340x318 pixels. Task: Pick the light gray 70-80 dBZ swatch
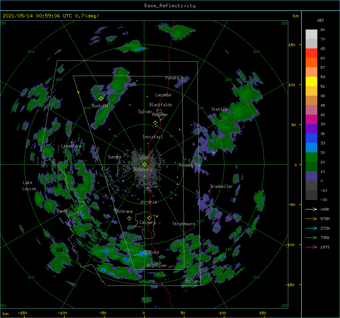coord(311,34)
